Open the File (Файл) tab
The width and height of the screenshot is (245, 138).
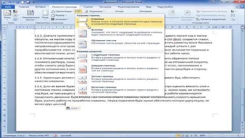point(8,7)
